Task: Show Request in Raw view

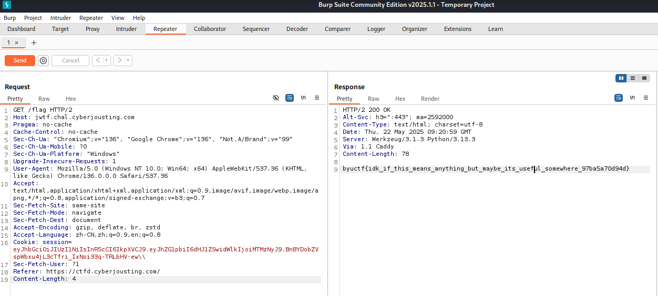Action: pos(44,99)
